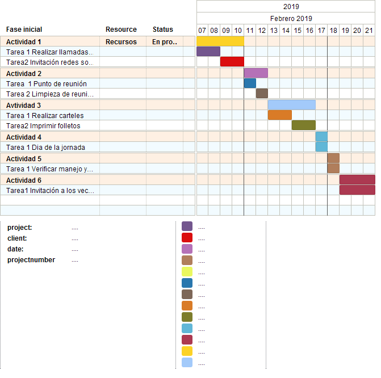Select the lime-yellow legend swatch
The width and height of the screenshot is (381, 378).
(187, 272)
